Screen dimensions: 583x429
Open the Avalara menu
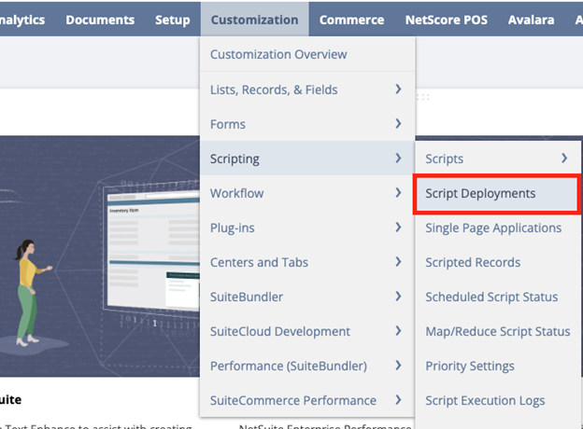click(x=531, y=20)
